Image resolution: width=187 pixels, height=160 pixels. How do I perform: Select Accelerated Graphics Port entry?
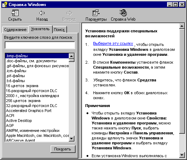(37, 111)
